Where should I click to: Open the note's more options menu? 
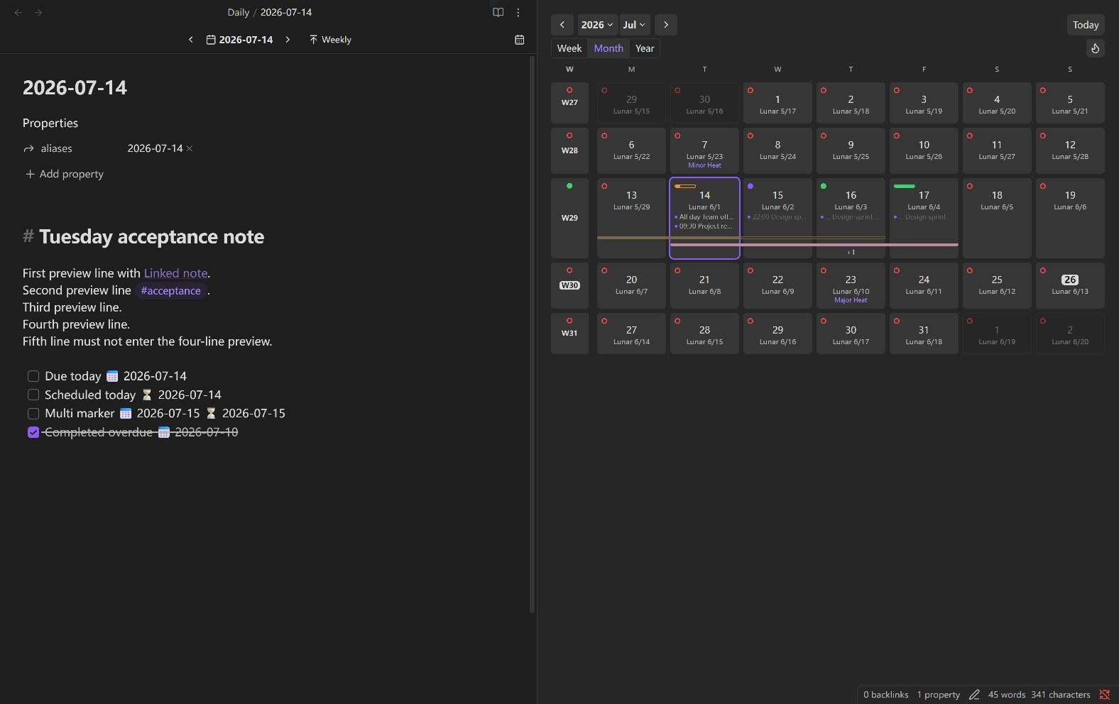pos(518,12)
